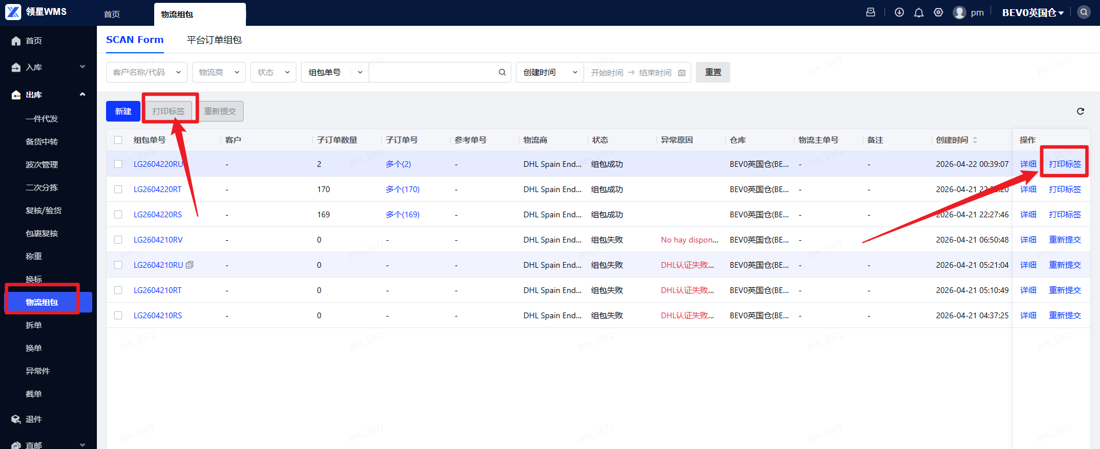Check the row LG2604210RT checkbox
Screen dimensions: 1100x449
tap(118, 290)
